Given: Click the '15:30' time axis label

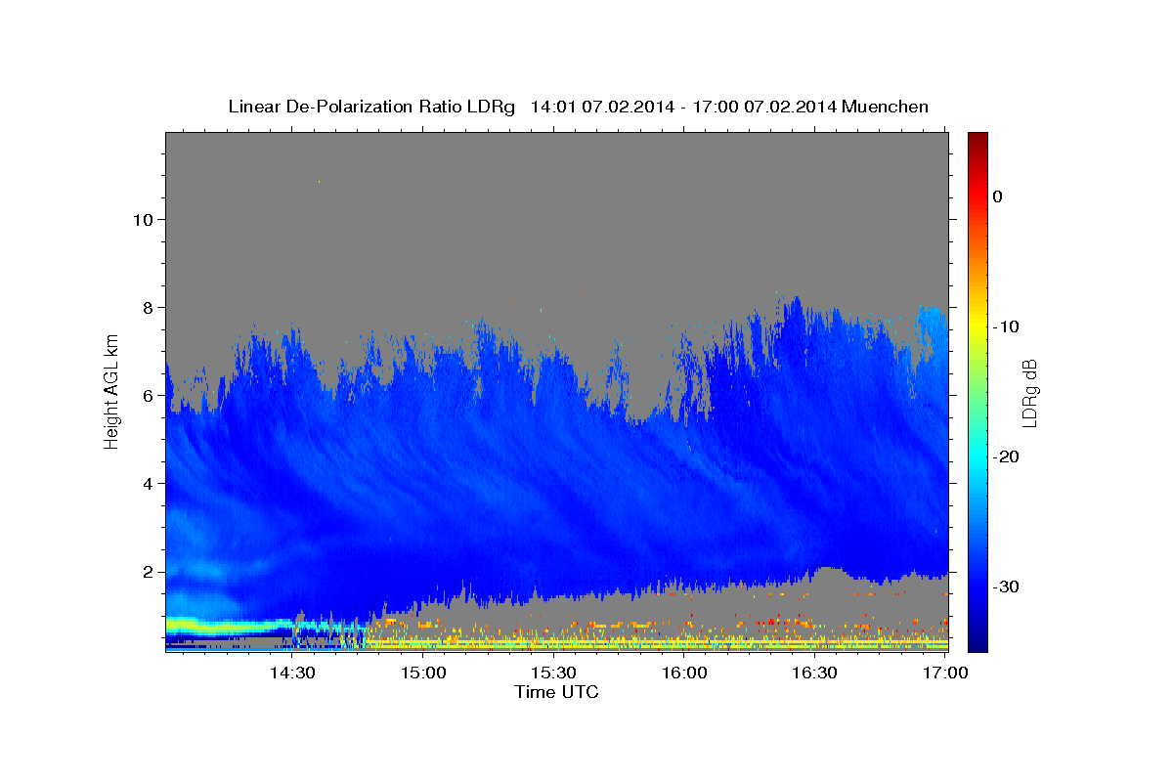Looking at the screenshot, I should click(x=553, y=673).
